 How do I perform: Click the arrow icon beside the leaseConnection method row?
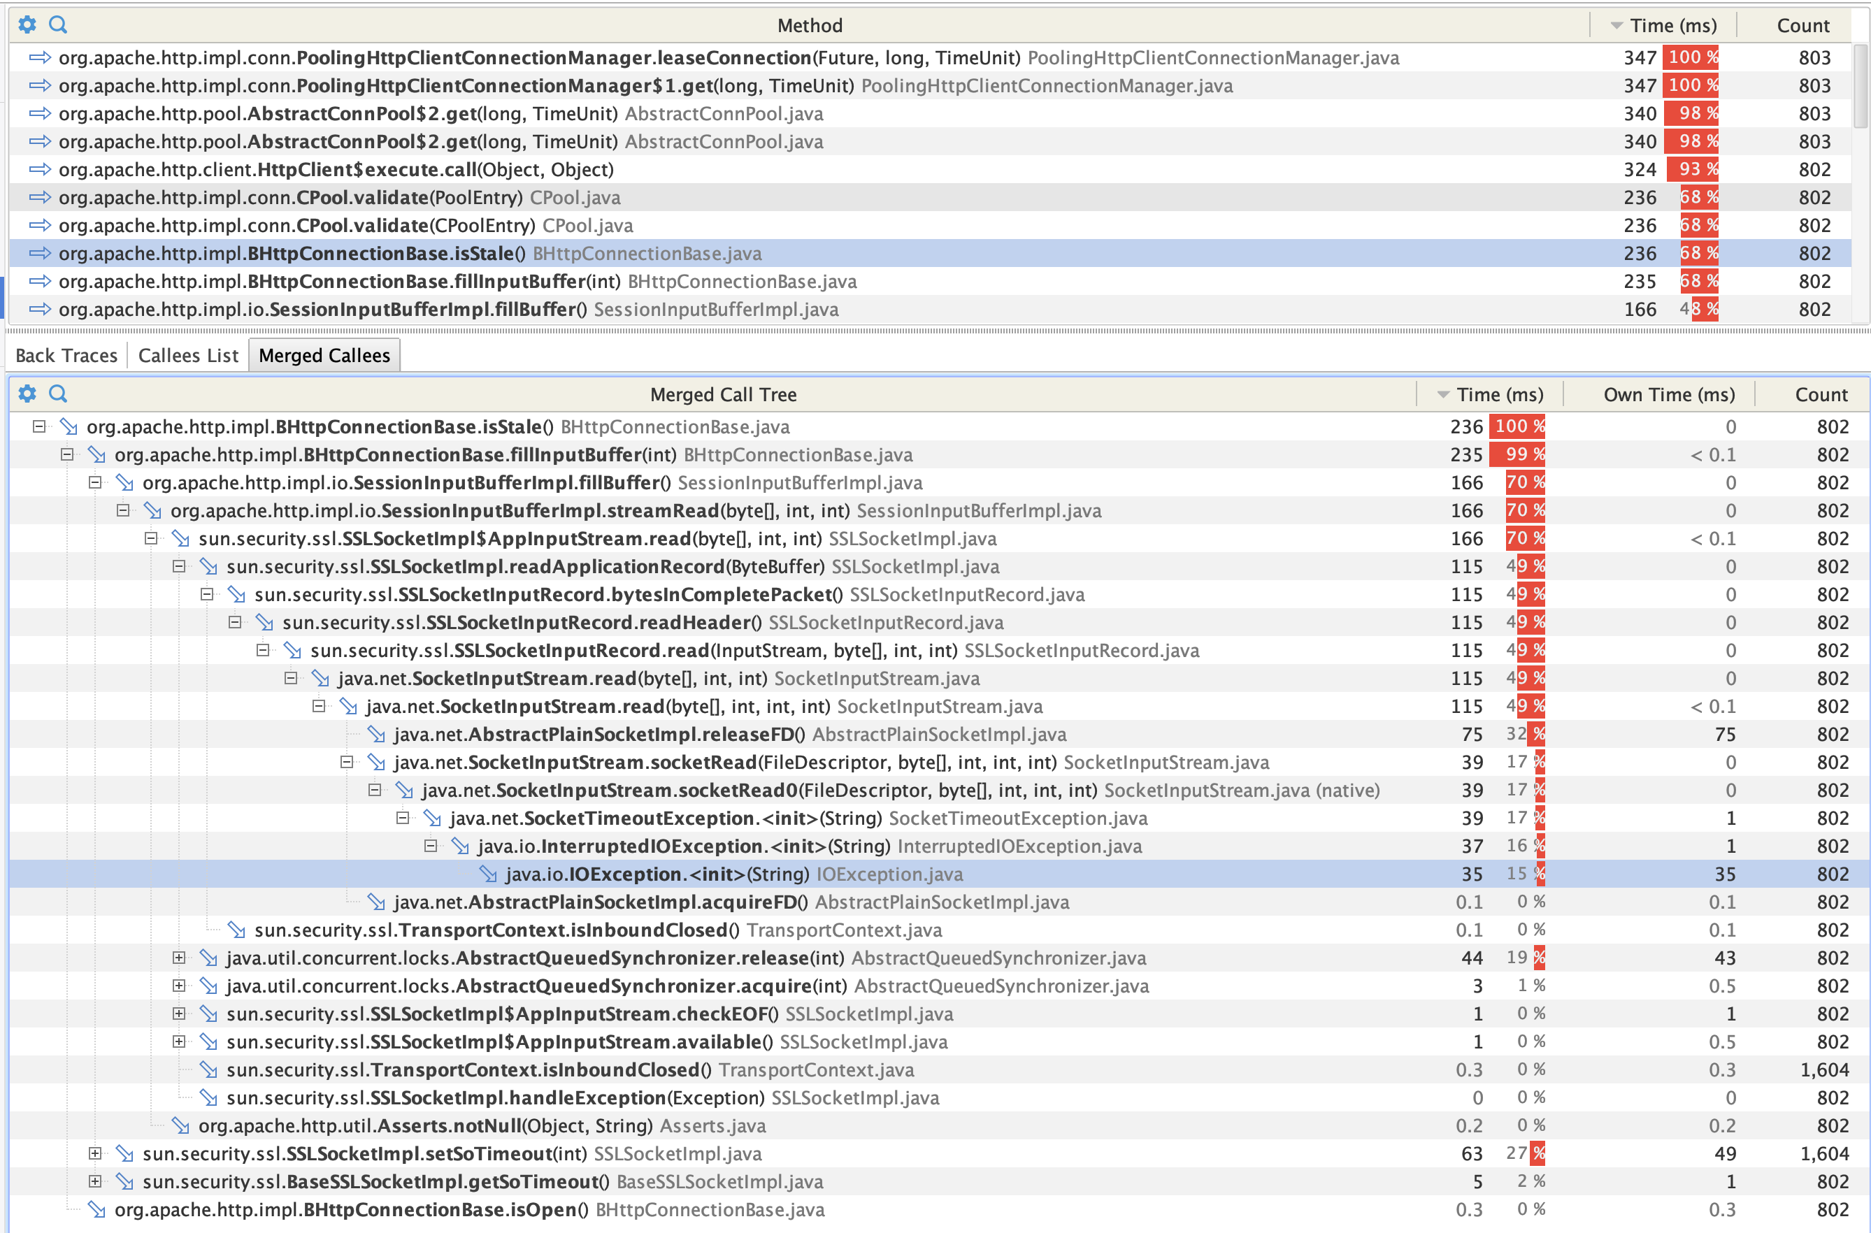(40, 57)
